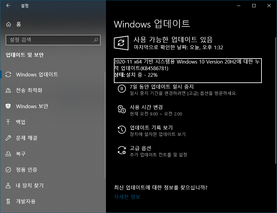Pause updates with 7일 동안 업데이트 일시 중지
277x213 pixels.
(162, 87)
